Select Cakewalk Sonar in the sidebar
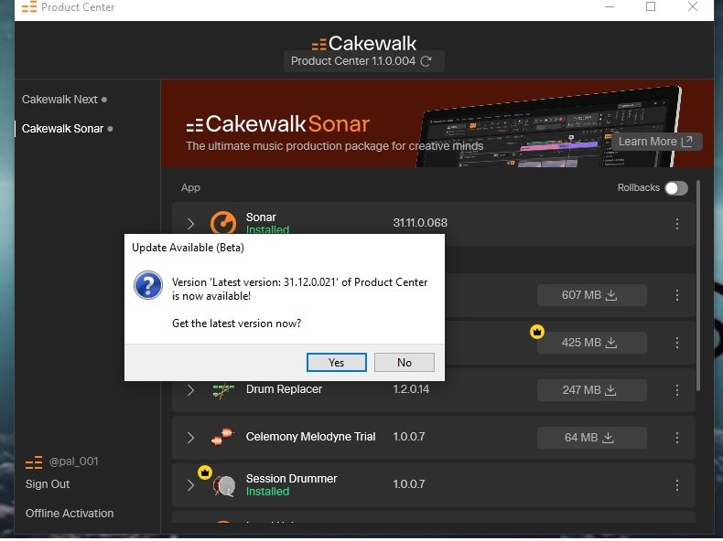The height and width of the screenshot is (541, 723). 62,129
